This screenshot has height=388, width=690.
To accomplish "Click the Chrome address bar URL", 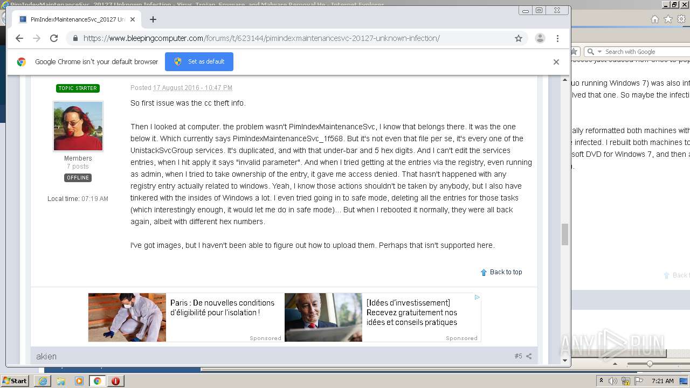I will coord(261,38).
